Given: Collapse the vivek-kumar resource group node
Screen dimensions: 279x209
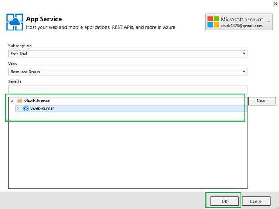Looking at the screenshot, I should 11,101.
